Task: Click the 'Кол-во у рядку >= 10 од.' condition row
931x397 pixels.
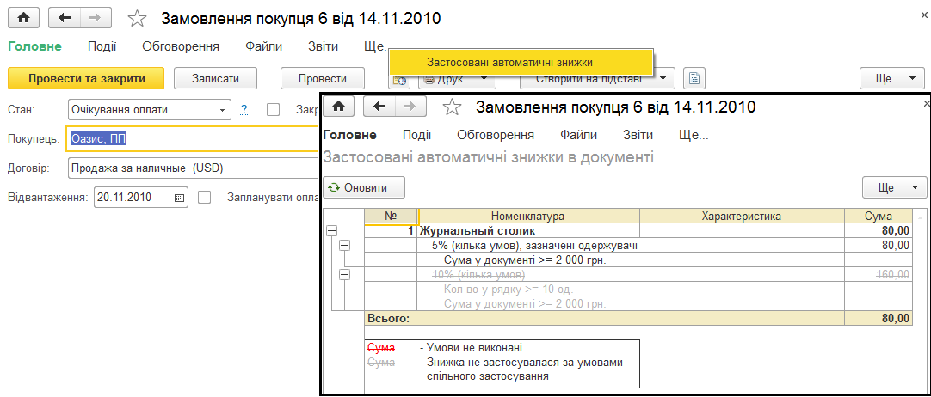Action: tap(509, 290)
